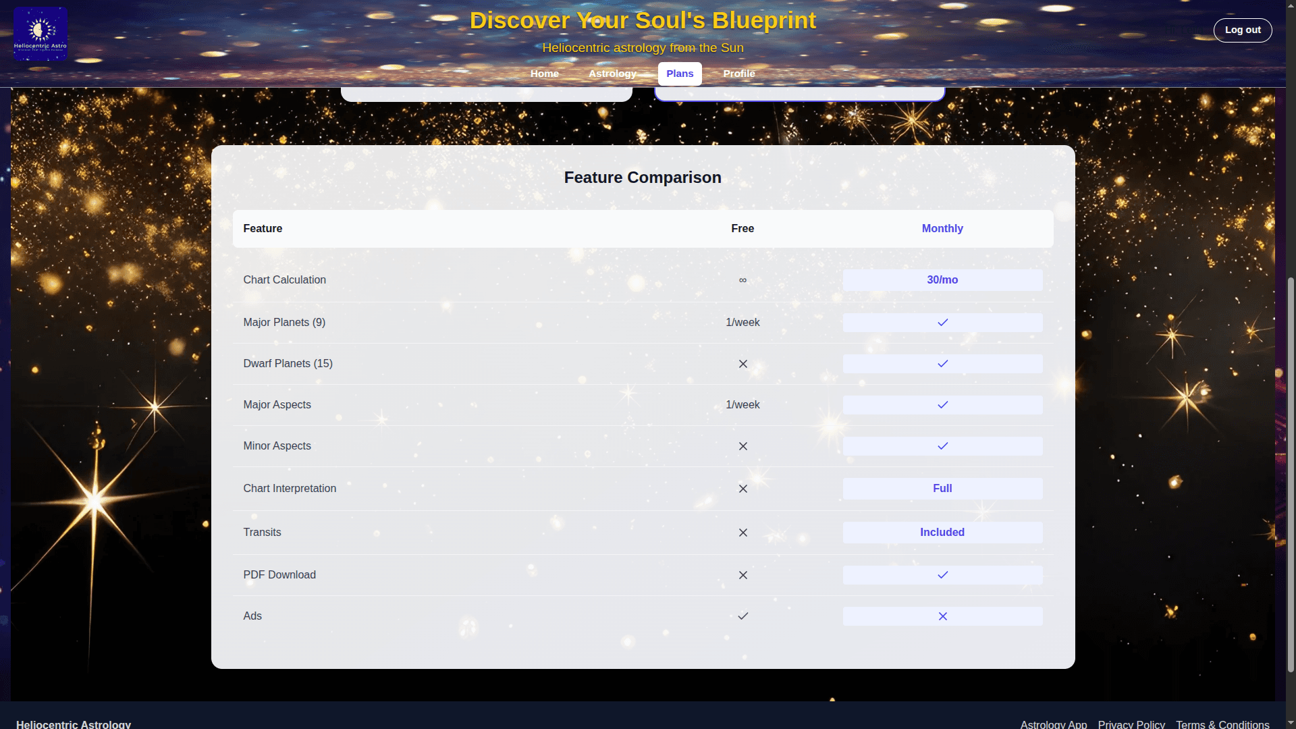Click the X icon for Chart Interpretation Free
The width and height of the screenshot is (1296, 729).
[x=742, y=489]
